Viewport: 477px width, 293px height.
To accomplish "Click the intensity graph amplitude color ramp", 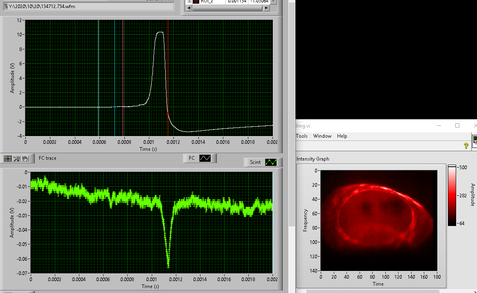I will coord(452,196).
